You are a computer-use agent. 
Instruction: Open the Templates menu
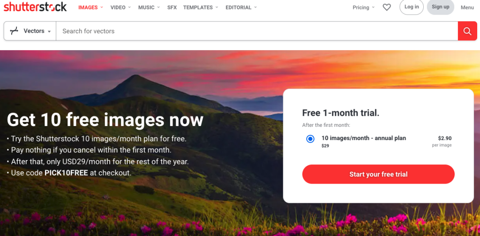(x=201, y=7)
